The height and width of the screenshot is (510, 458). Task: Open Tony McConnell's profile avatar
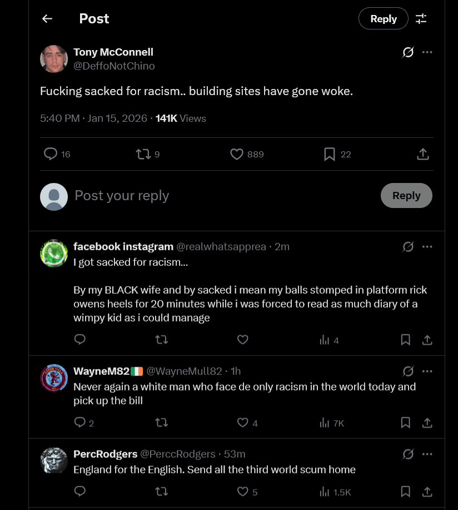pos(54,59)
